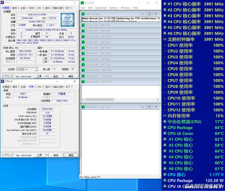
Task: Expand the tools dropdown arrow in top CPU-Z
Action: click(x=47, y=76)
